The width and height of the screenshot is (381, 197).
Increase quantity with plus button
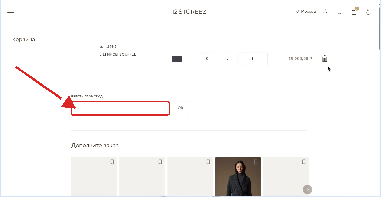(264, 59)
